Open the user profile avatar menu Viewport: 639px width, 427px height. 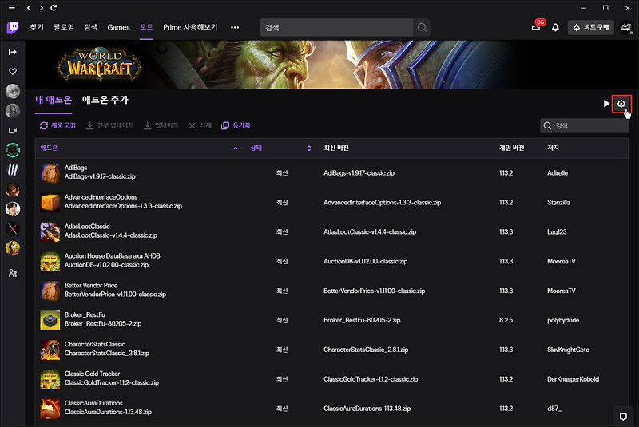coord(626,28)
